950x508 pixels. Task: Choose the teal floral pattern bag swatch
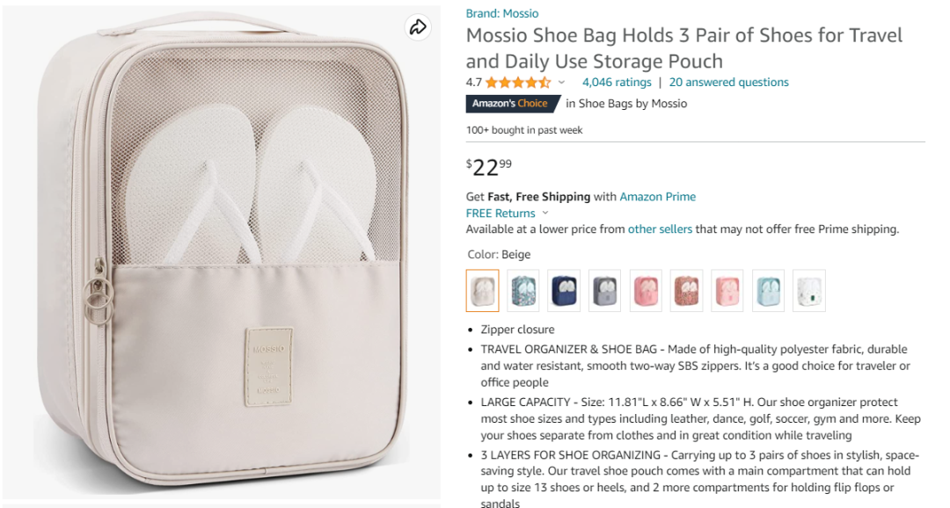point(523,291)
